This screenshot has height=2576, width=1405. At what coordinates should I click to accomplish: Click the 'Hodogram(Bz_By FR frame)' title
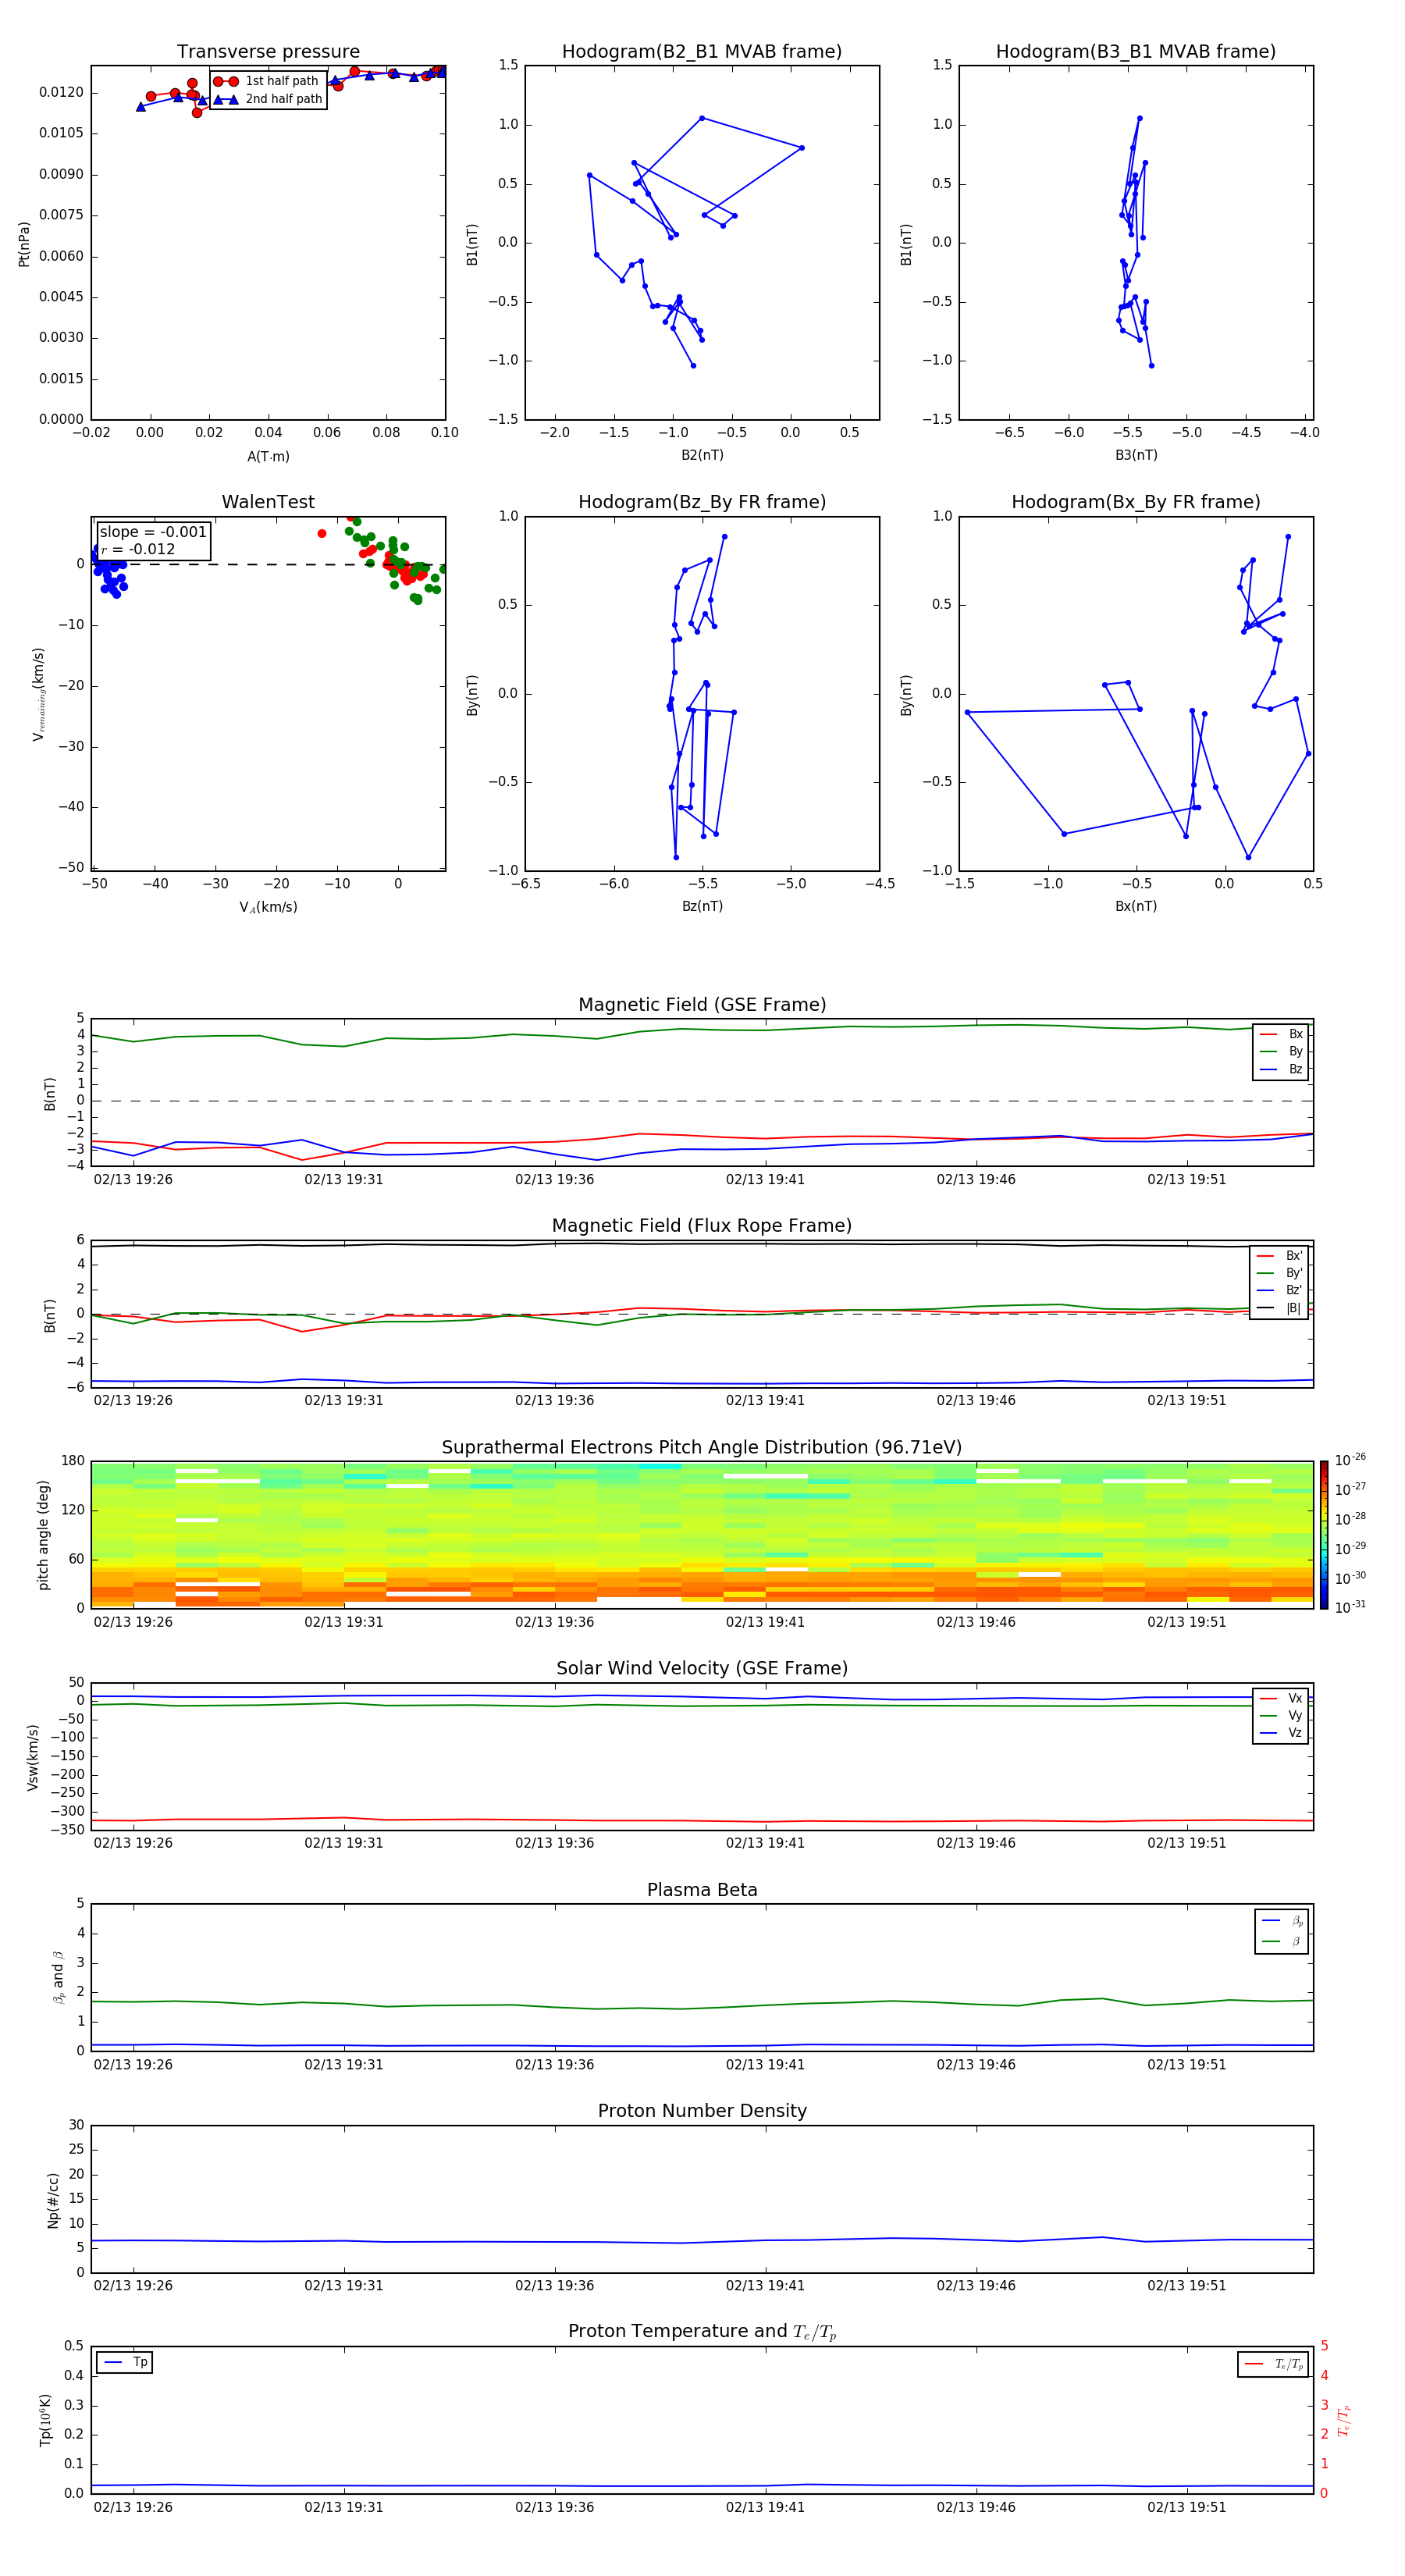click(x=702, y=502)
